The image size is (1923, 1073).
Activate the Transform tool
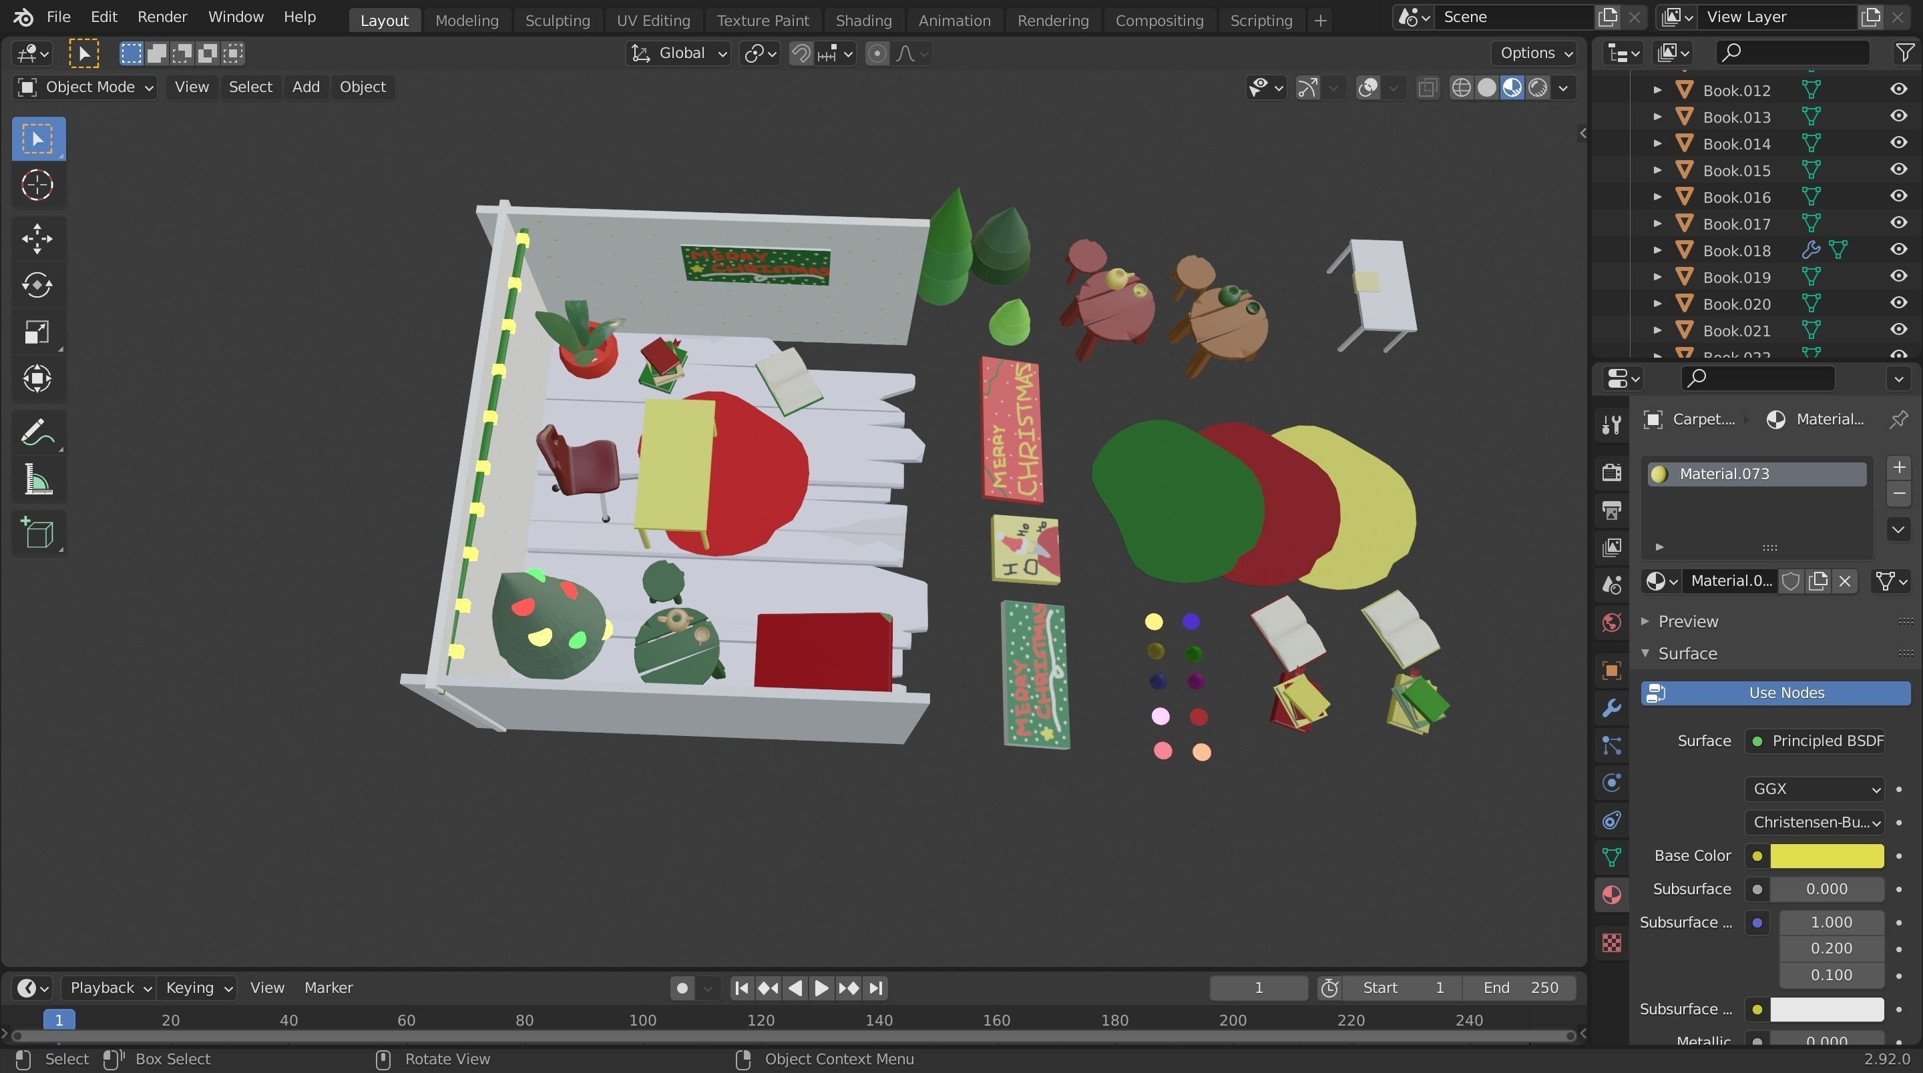coord(37,378)
